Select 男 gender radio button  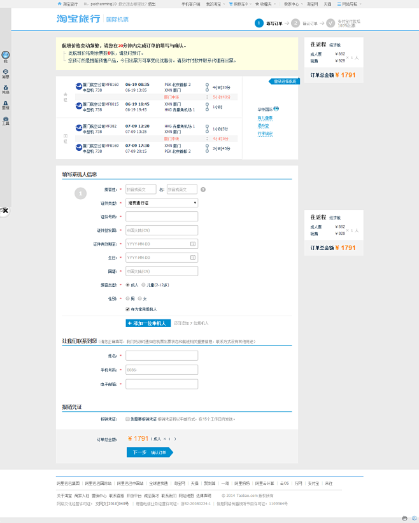(x=127, y=298)
